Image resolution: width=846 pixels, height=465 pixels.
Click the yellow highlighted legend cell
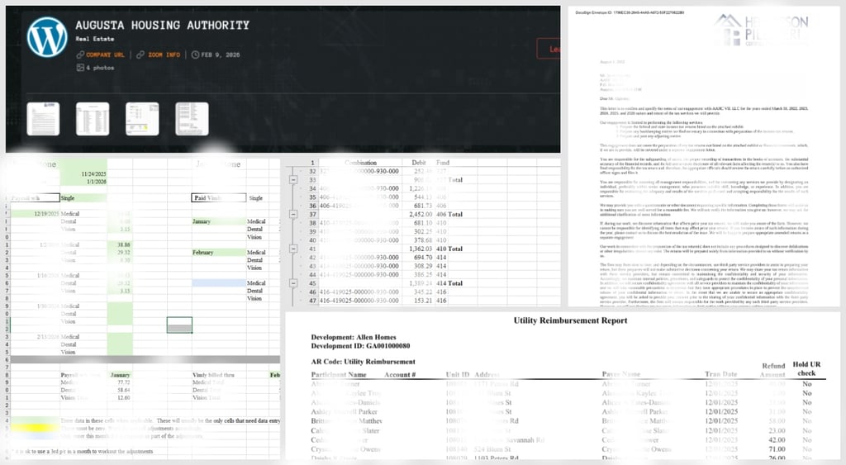point(35,428)
